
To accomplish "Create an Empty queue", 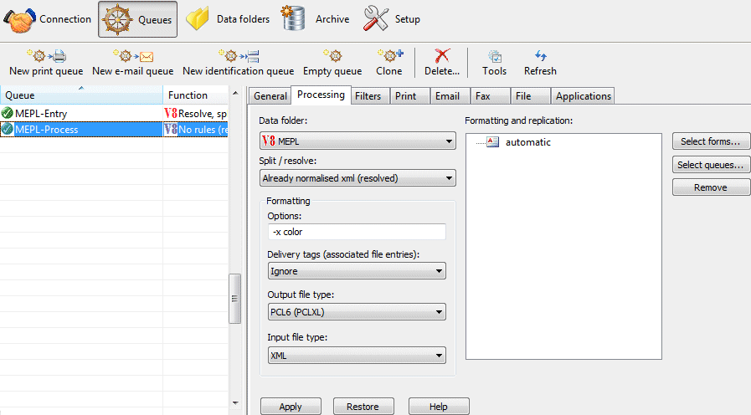I will pos(332,63).
